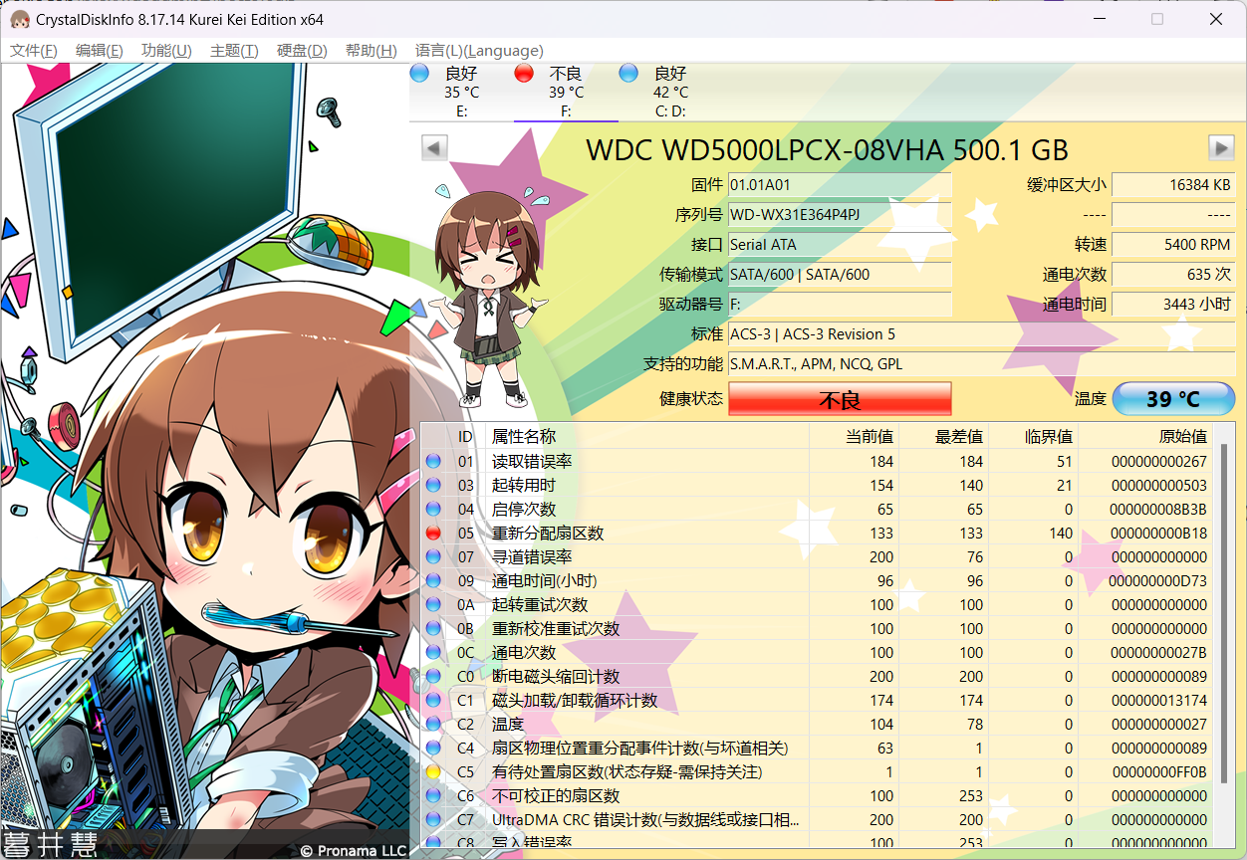This screenshot has width=1247, height=860.
Task: Click the CrystalDiskInfo app icon in title bar
Action: pos(19,20)
